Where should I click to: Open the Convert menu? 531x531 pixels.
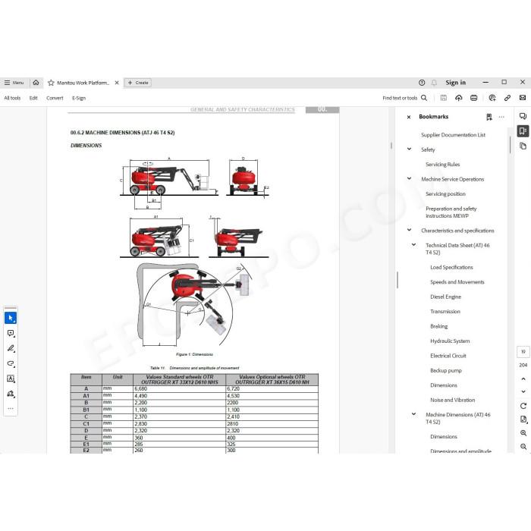(x=55, y=98)
